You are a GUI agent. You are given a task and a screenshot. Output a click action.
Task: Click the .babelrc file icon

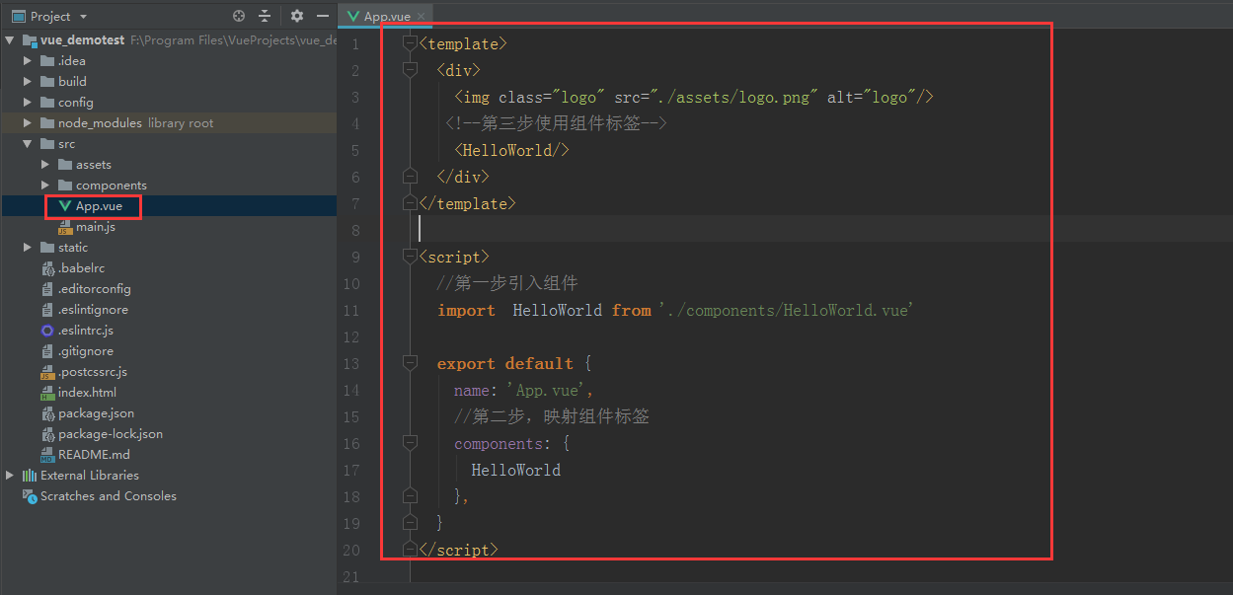pos(47,268)
